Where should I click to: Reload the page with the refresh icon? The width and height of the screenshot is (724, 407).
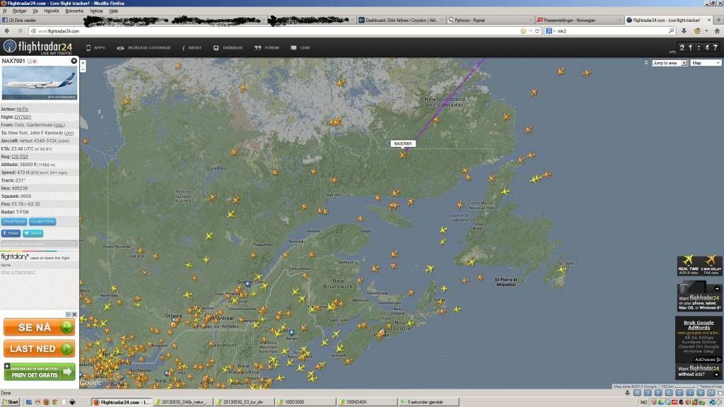click(x=537, y=31)
